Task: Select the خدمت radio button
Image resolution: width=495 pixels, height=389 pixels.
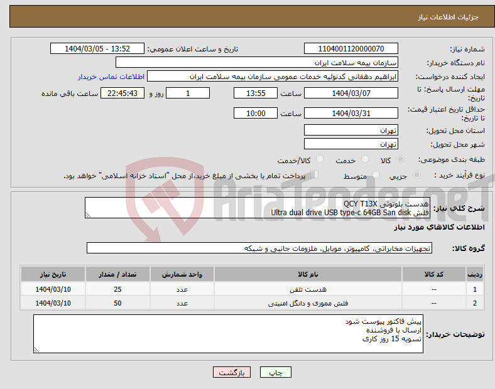Action: (365, 159)
